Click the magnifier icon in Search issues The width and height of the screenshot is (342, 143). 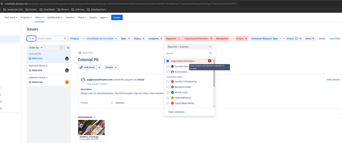[x=65, y=38]
